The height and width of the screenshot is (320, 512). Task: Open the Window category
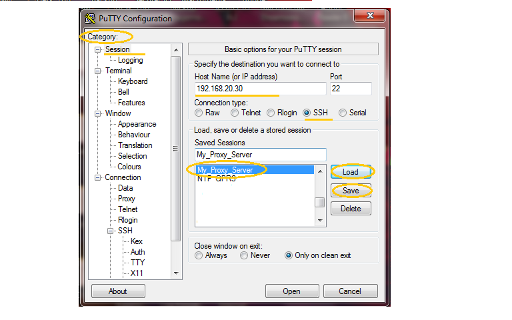(118, 113)
